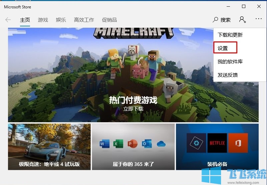The height and width of the screenshot is (185, 267).
Task: Open the 极限竞速：地平线 4 tile
Action: click(x=49, y=147)
